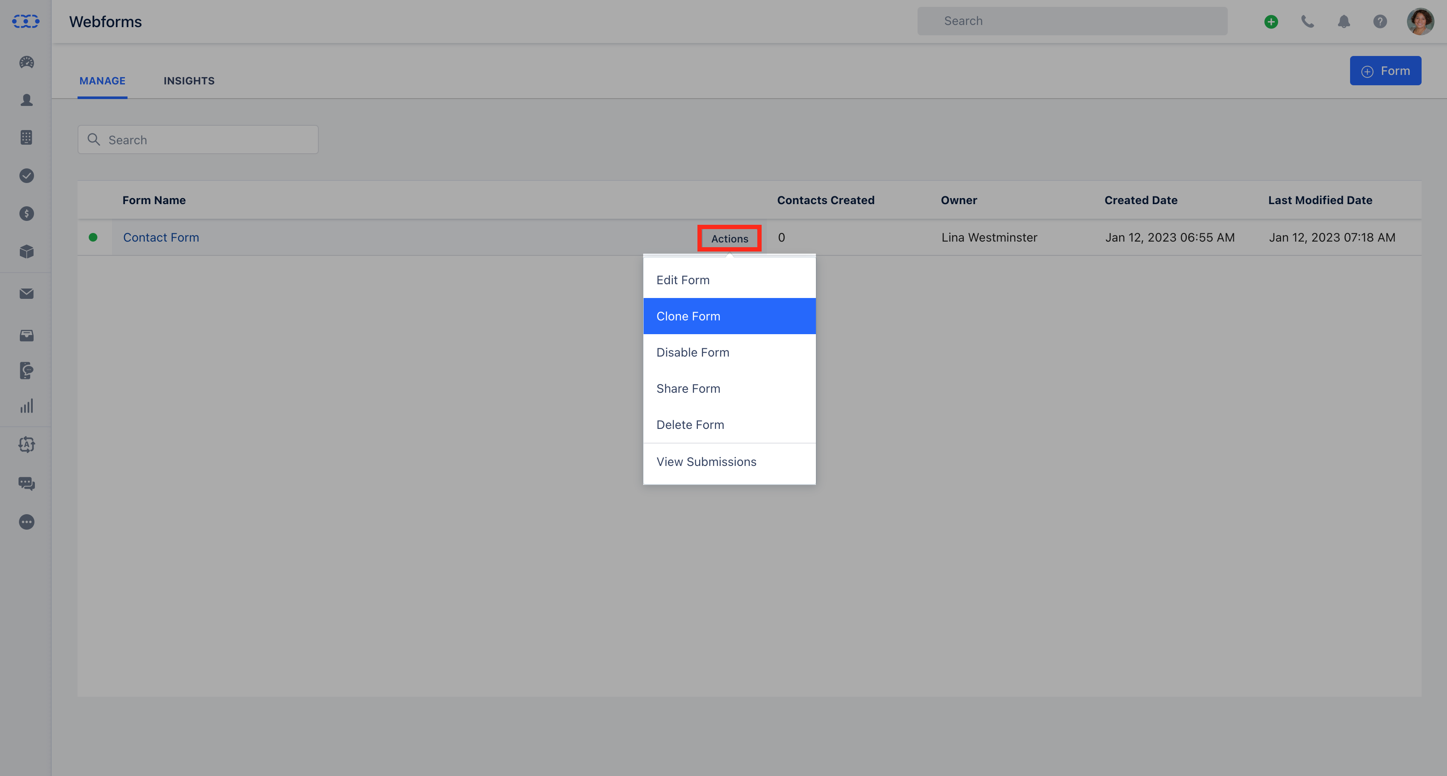Click owner name Lina Westminster
This screenshot has width=1447, height=776.
tap(989, 238)
